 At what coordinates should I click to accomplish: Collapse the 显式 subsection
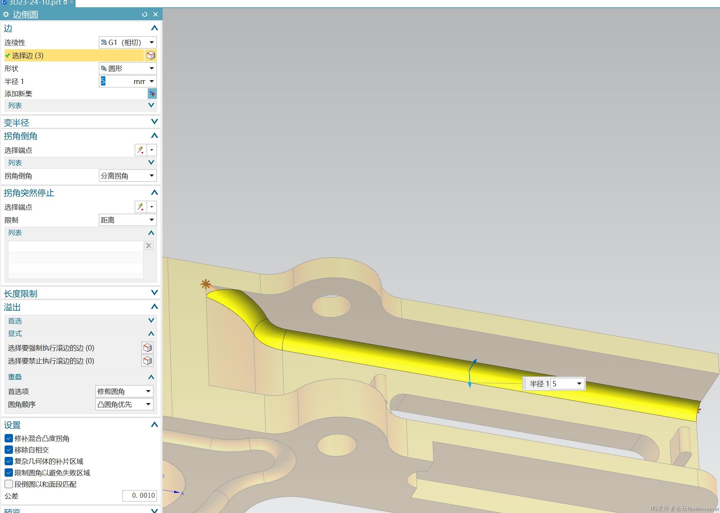coord(151,333)
